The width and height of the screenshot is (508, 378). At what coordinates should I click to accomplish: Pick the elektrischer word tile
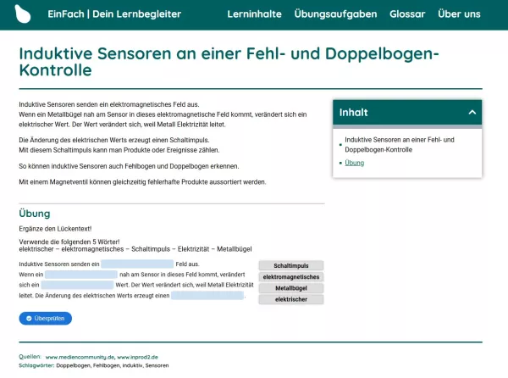point(291,299)
